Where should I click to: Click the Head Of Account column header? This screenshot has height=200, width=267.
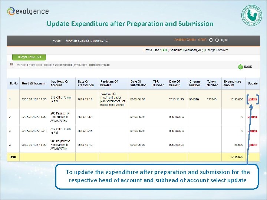click(33, 83)
